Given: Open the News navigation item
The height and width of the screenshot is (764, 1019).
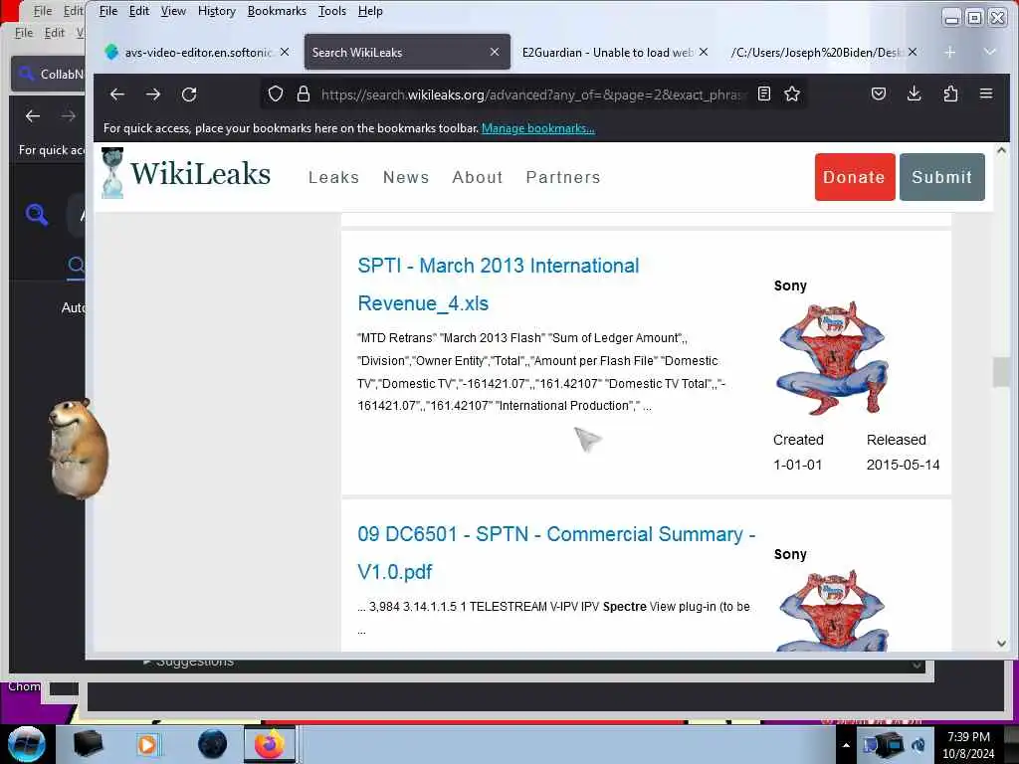Looking at the screenshot, I should coord(406,177).
